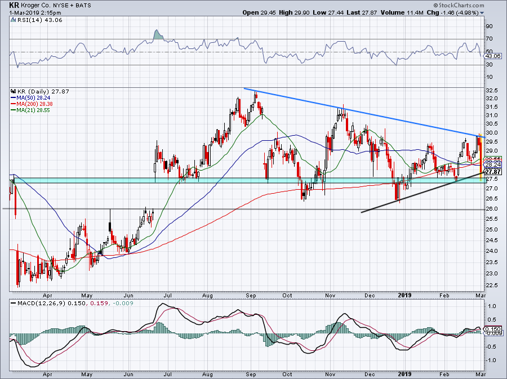Viewport: 507px width, 379px height.
Task: Click the yellow highlighted latest candle
Action: click(x=481, y=157)
